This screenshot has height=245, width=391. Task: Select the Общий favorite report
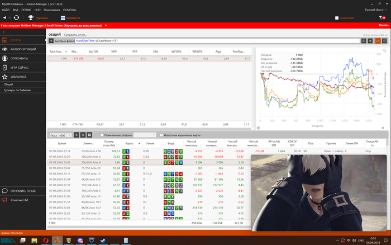click(23, 84)
